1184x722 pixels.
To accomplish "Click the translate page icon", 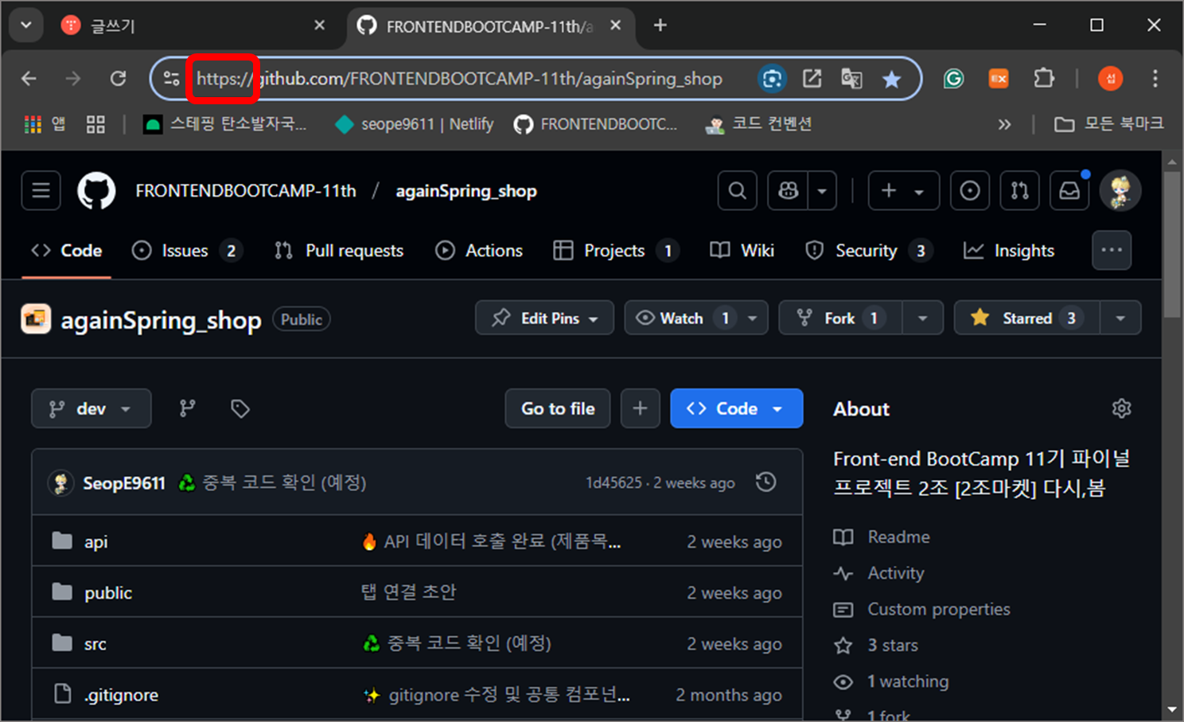I will [x=851, y=79].
